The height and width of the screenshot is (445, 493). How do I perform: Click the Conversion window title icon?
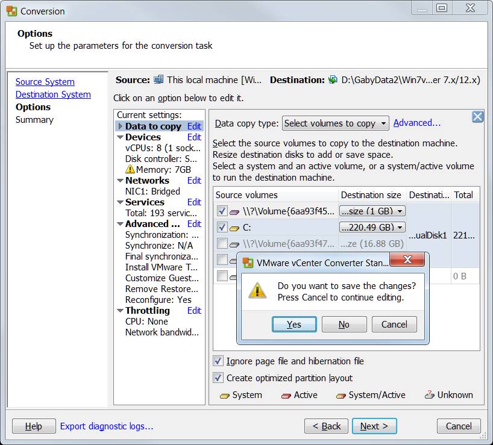[x=11, y=11]
